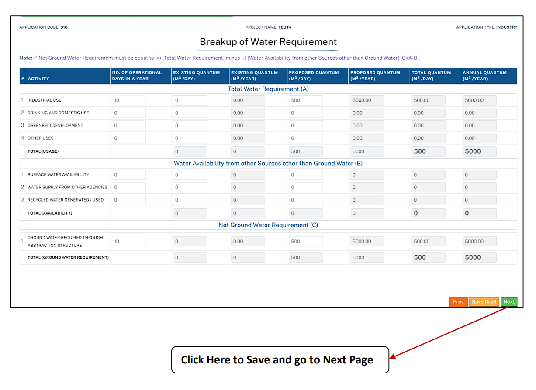Click the Next button to save and continue
The width and height of the screenshot is (536, 390).
[x=508, y=301]
